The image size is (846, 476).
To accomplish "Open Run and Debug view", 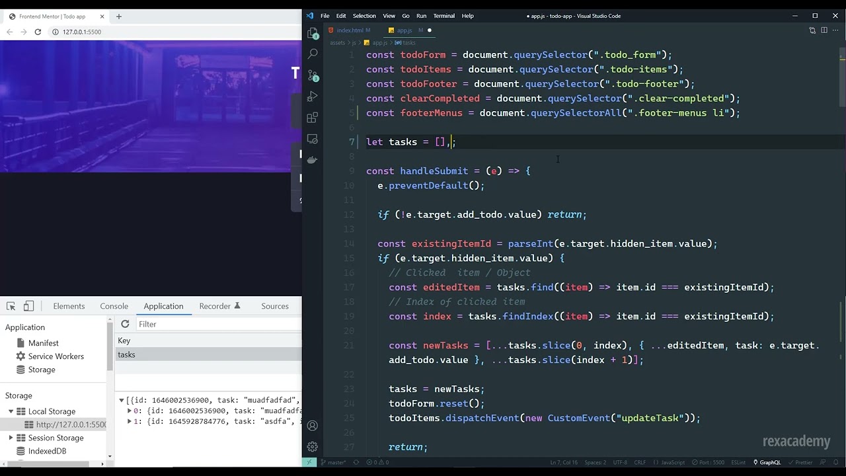I will (313, 96).
